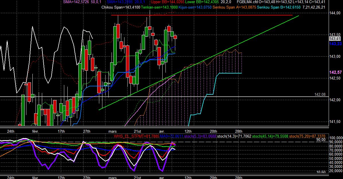Click the 143,50 price axis label
Screen dimensions: 343x179
(335, 35)
